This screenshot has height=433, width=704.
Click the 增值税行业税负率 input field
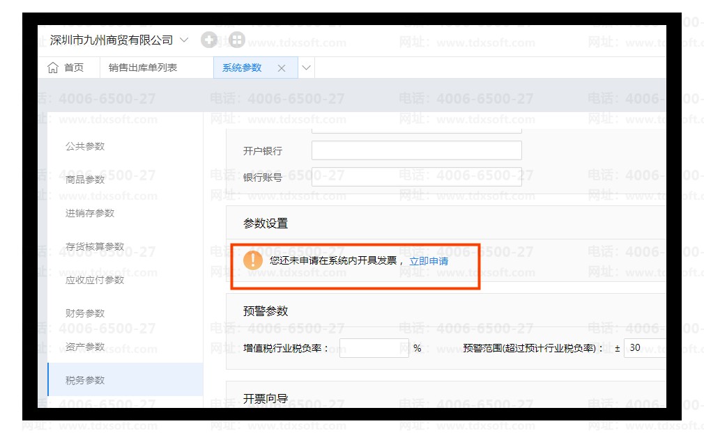coord(374,348)
